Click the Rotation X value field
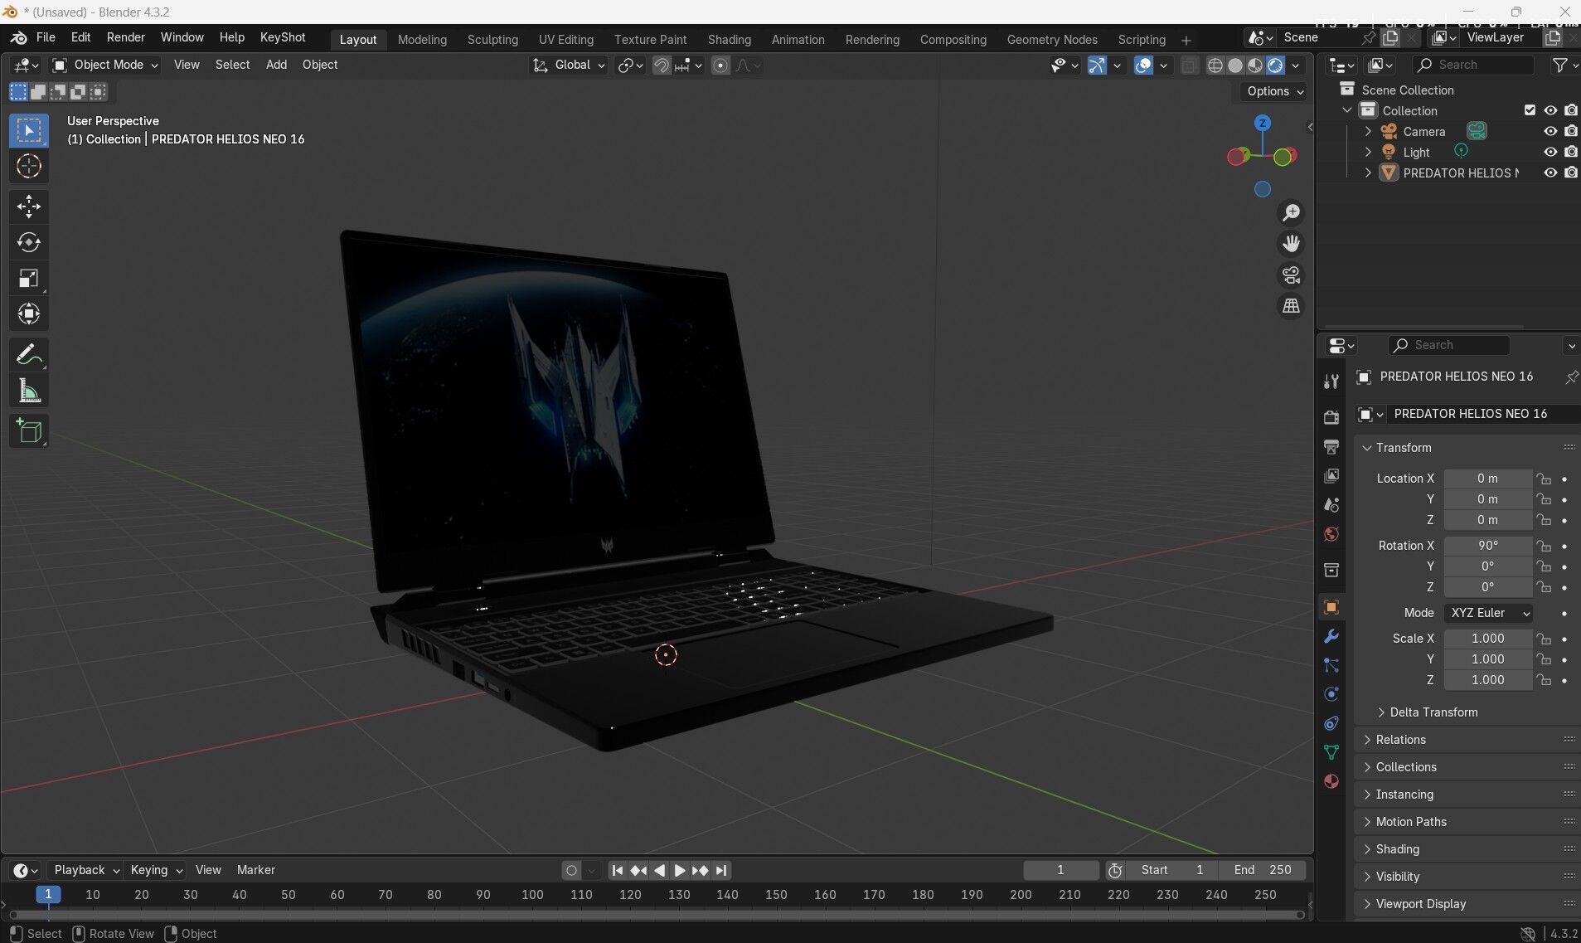1581x943 pixels. point(1488,546)
